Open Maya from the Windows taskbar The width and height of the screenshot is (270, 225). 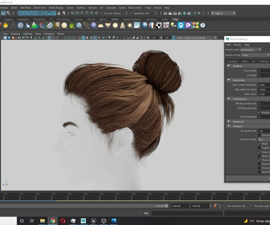click(83, 220)
